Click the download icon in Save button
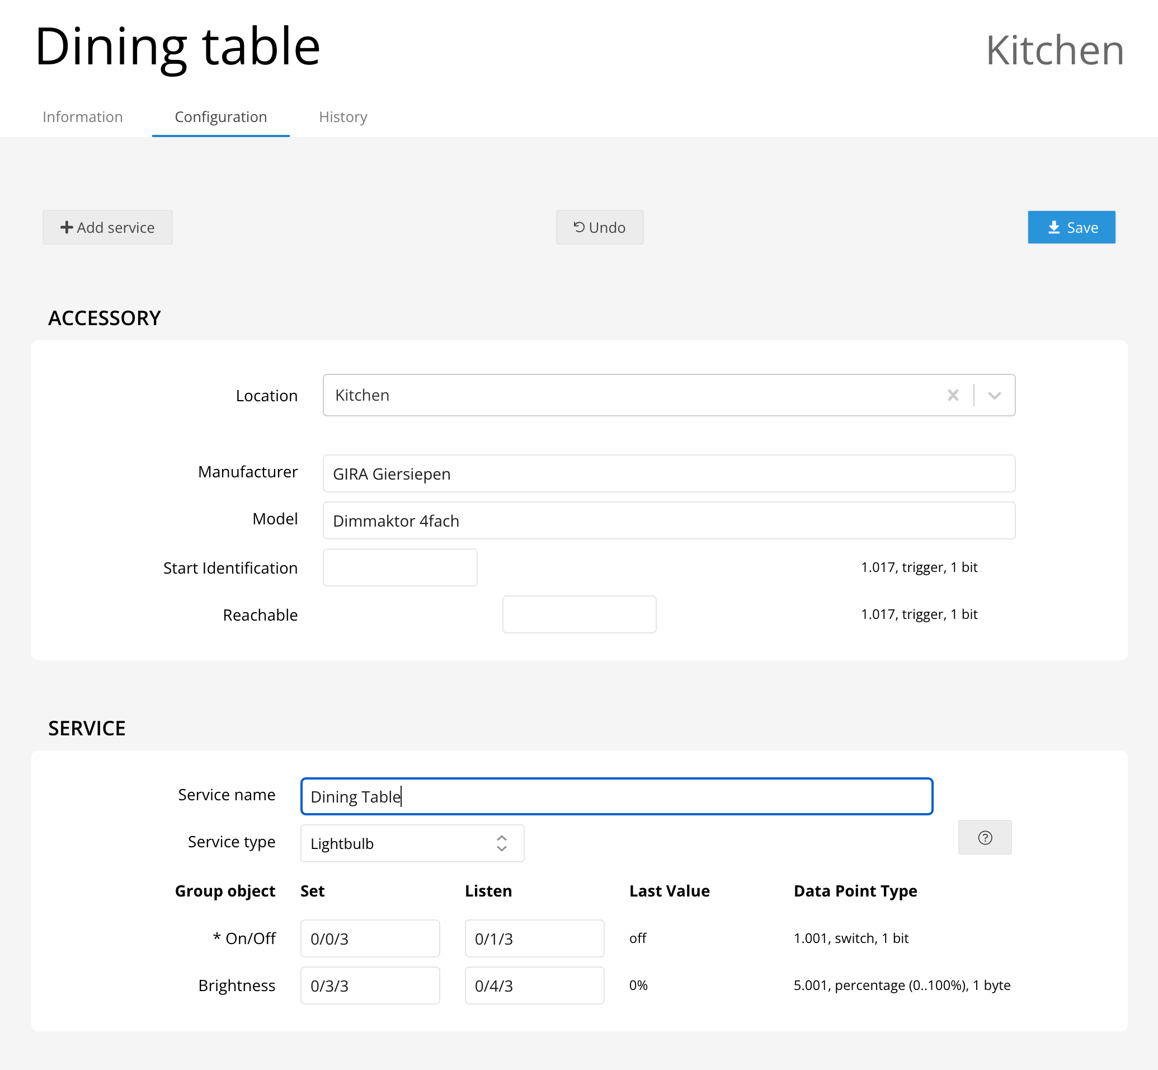1158x1070 pixels. (1054, 228)
